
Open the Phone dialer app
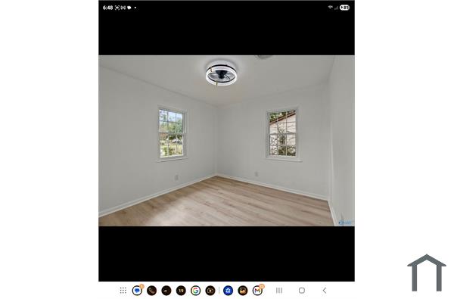point(151,291)
